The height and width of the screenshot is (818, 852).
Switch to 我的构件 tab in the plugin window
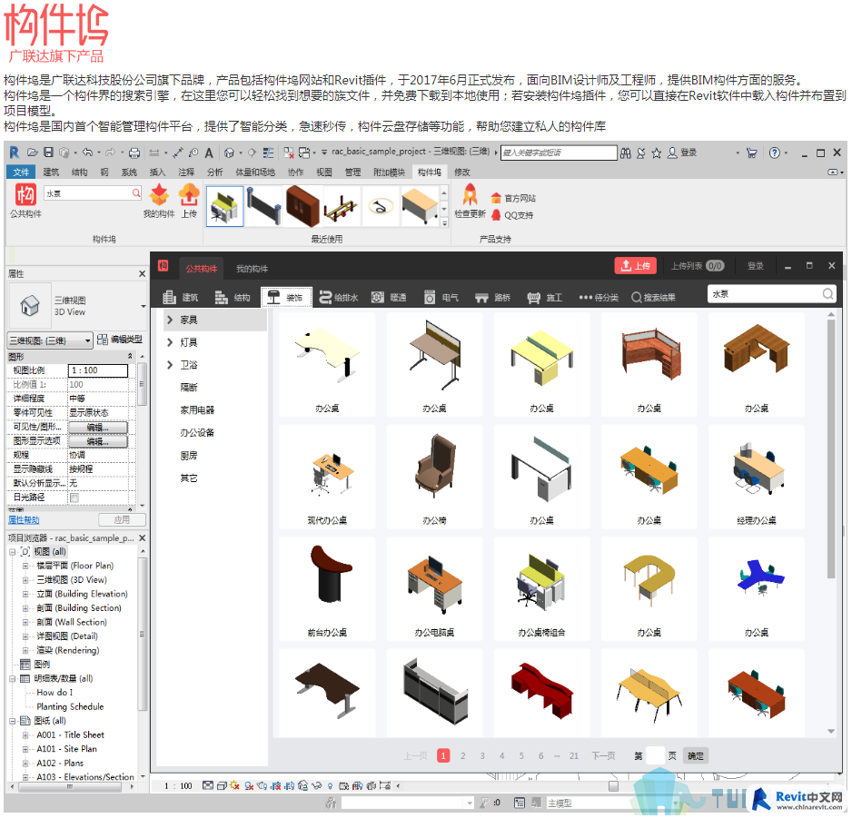click(x=252, y=269)
